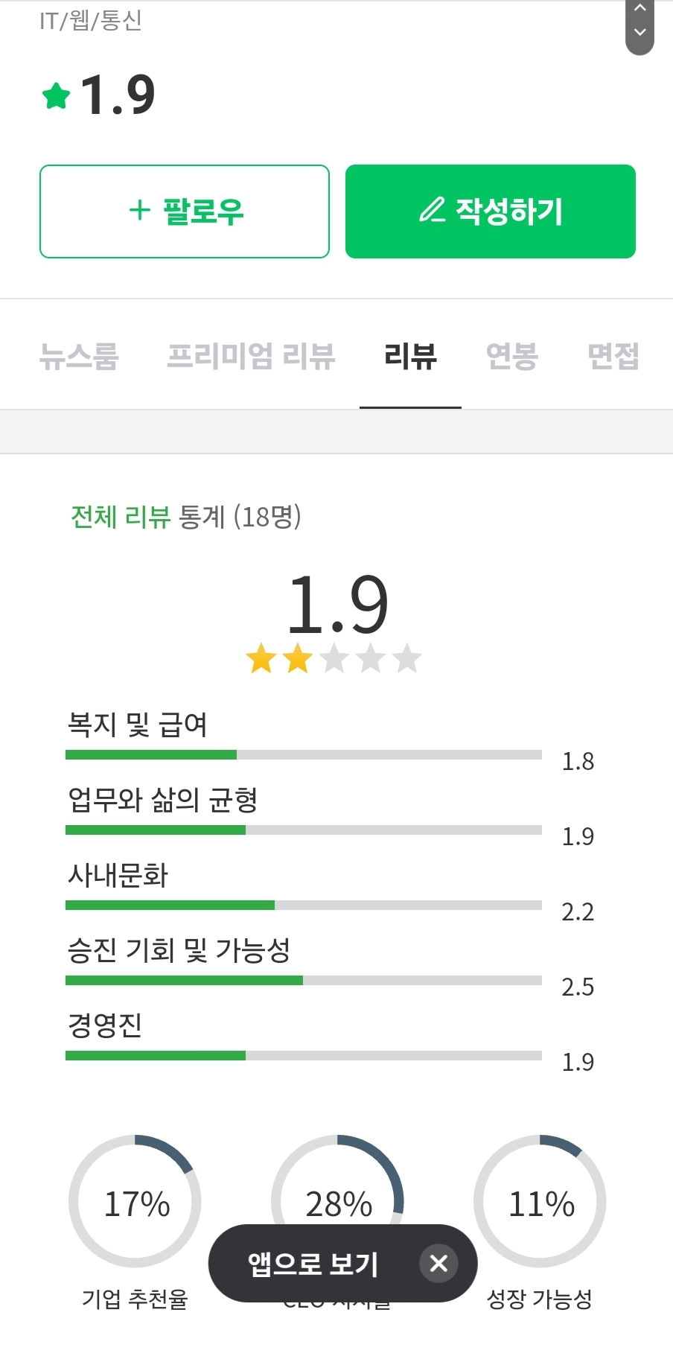The image size is (673, 1362).
Task: Dismiss the 앱으로 보기 banner with X
Action: click(438, 1263)
